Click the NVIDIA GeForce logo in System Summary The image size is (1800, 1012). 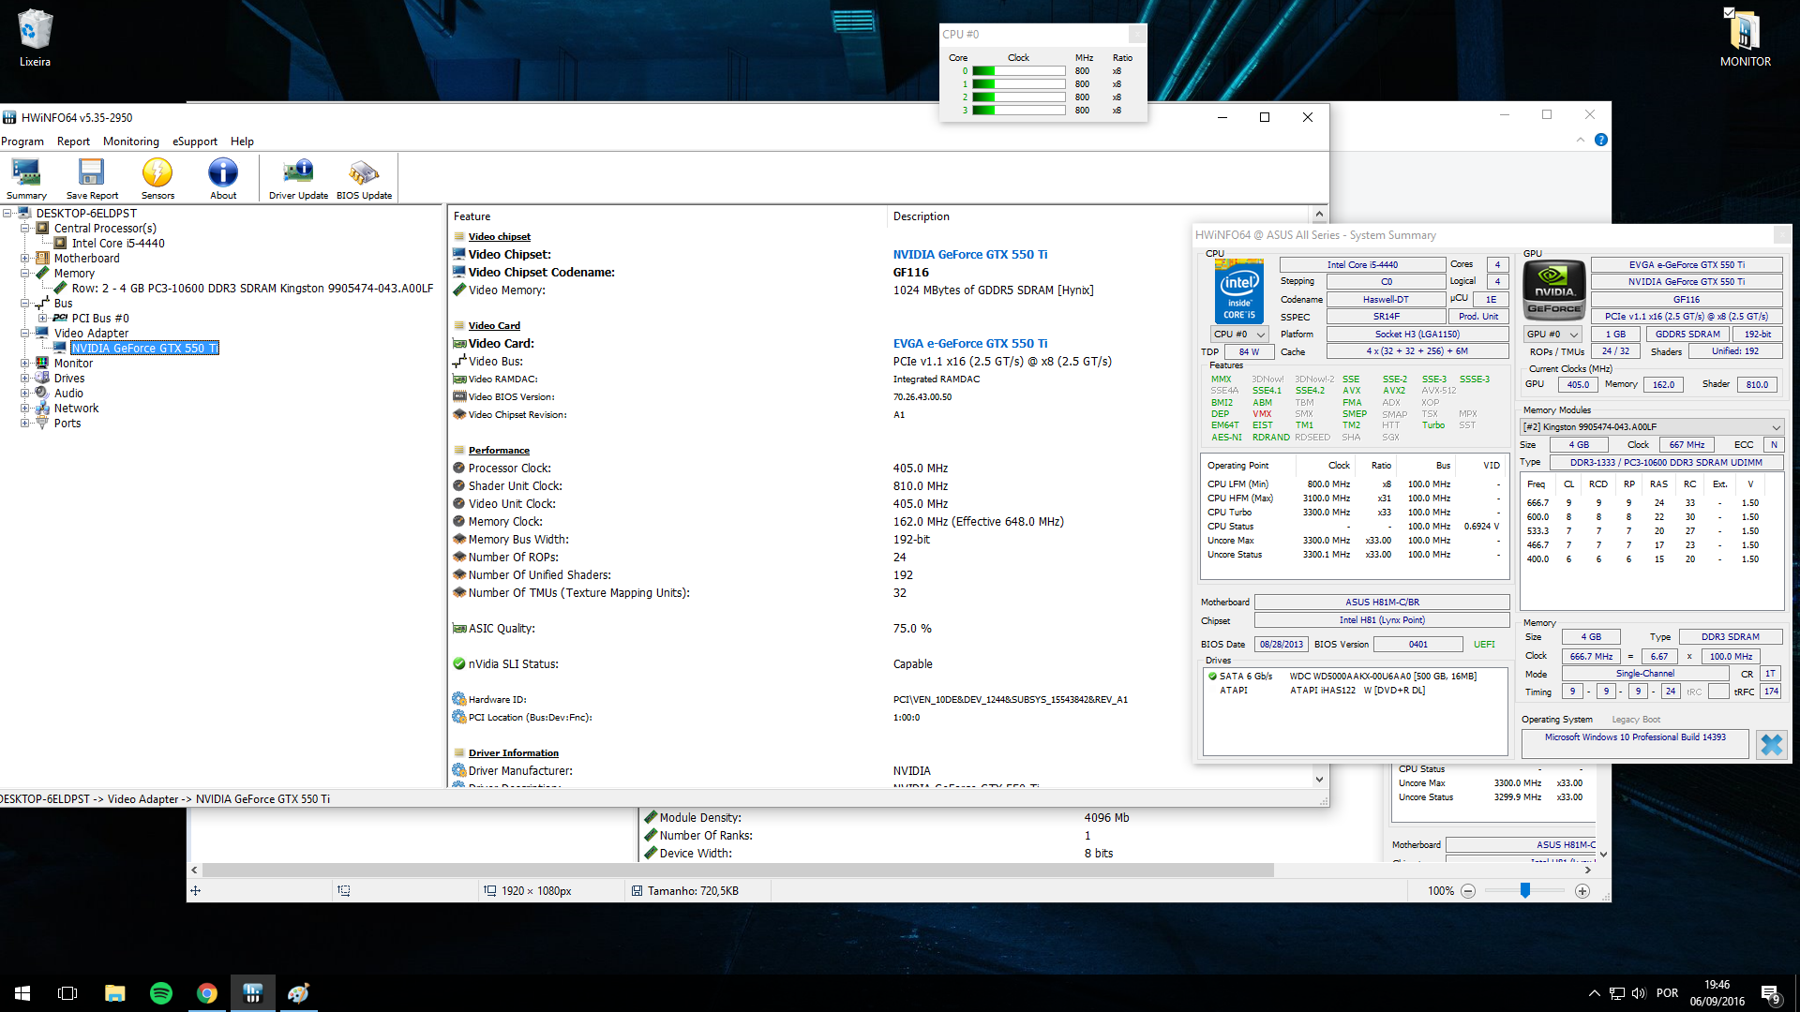click(x=1554, y=289)
